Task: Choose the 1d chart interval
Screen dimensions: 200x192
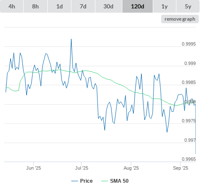Action: [59, 6]
